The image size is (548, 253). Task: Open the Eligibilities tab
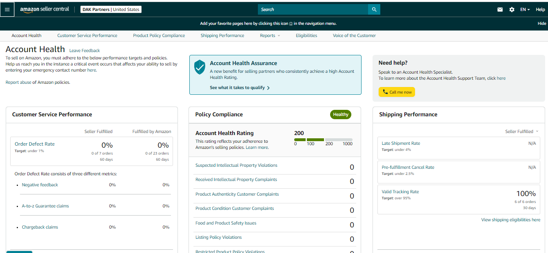pyautogui.click(x=306, y=35)
